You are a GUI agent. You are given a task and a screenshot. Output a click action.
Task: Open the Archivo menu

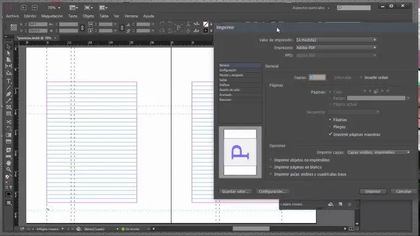point(12,16)
